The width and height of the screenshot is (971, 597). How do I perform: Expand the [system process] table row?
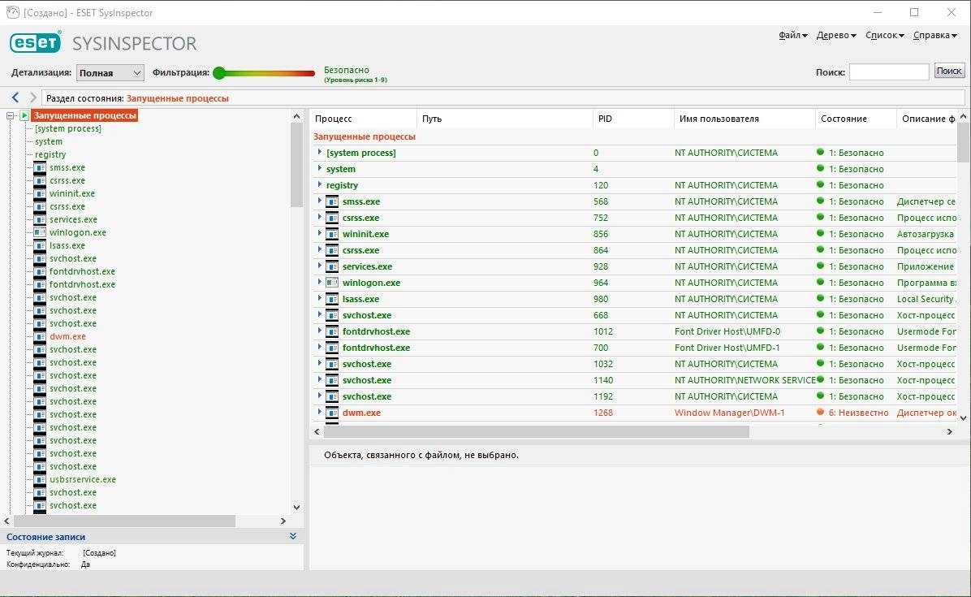(320, 152)
